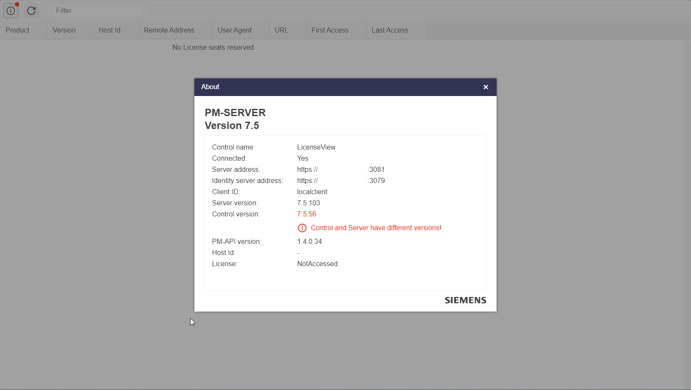Close the About dialog
Viewport: 691px width, 390px height.
pos(486,87)
